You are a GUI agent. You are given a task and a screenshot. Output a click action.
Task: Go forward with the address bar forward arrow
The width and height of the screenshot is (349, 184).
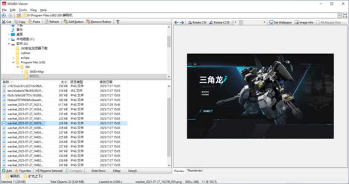10,15
